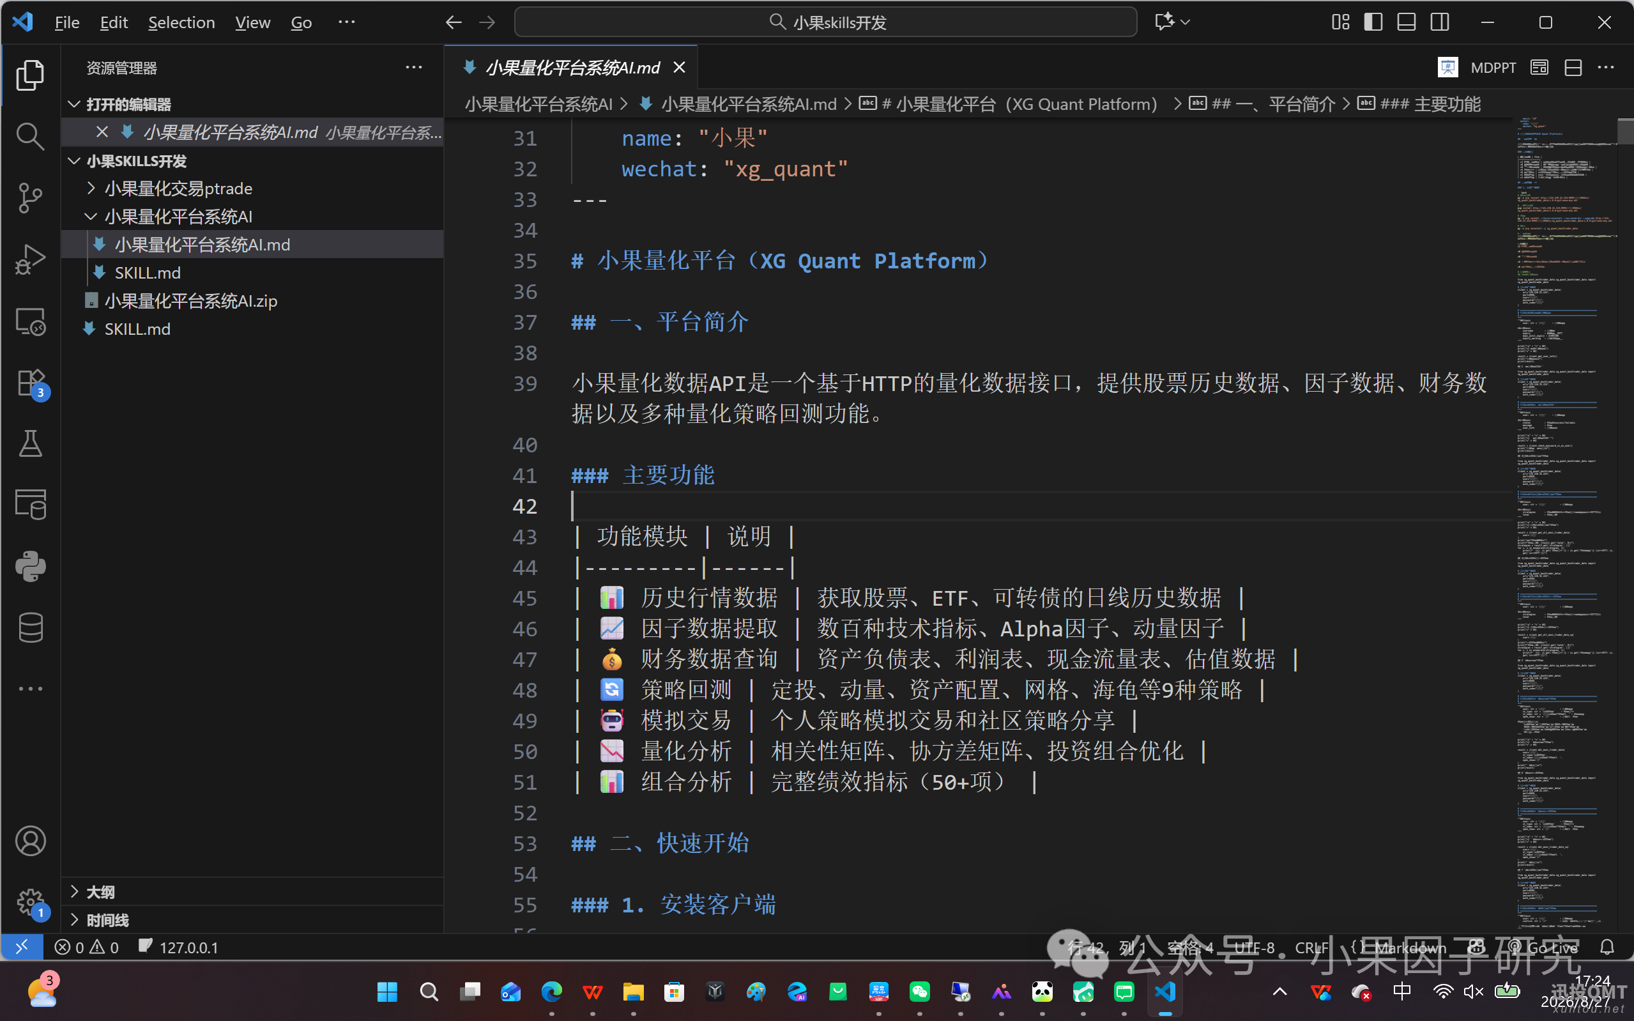The width and height of the screenshot is (1634, 1021).
Task: Change language mode from Markdown
Action: (x=1410, y=947)
